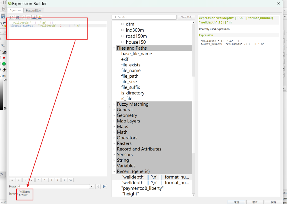Insert the || concatenation operator

51,180
